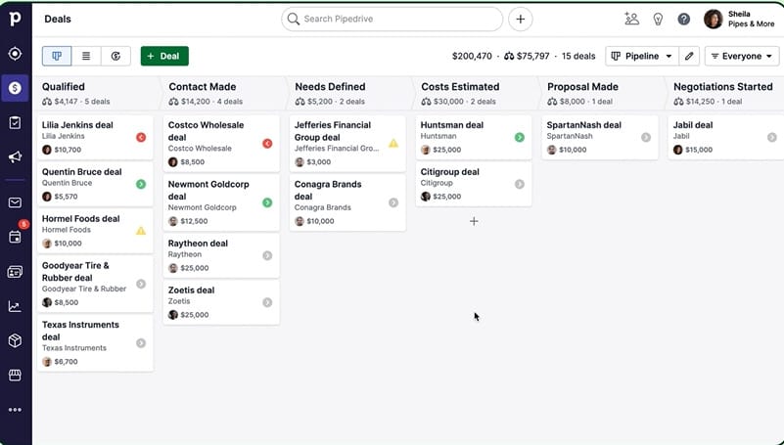Open the Everyone filter dropdown
The image size is (784, 445).
point(742,56)
